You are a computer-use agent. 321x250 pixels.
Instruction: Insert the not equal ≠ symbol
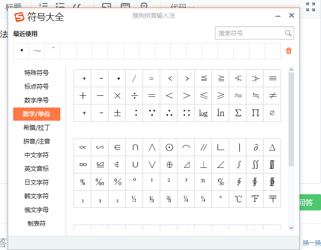(x=272, y=96)
